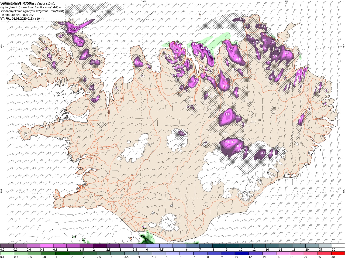The width and height of the screenshot is (345, 259).
Task: Select the 2 swatch in the lower rain legend
Action: coord(90,253)
